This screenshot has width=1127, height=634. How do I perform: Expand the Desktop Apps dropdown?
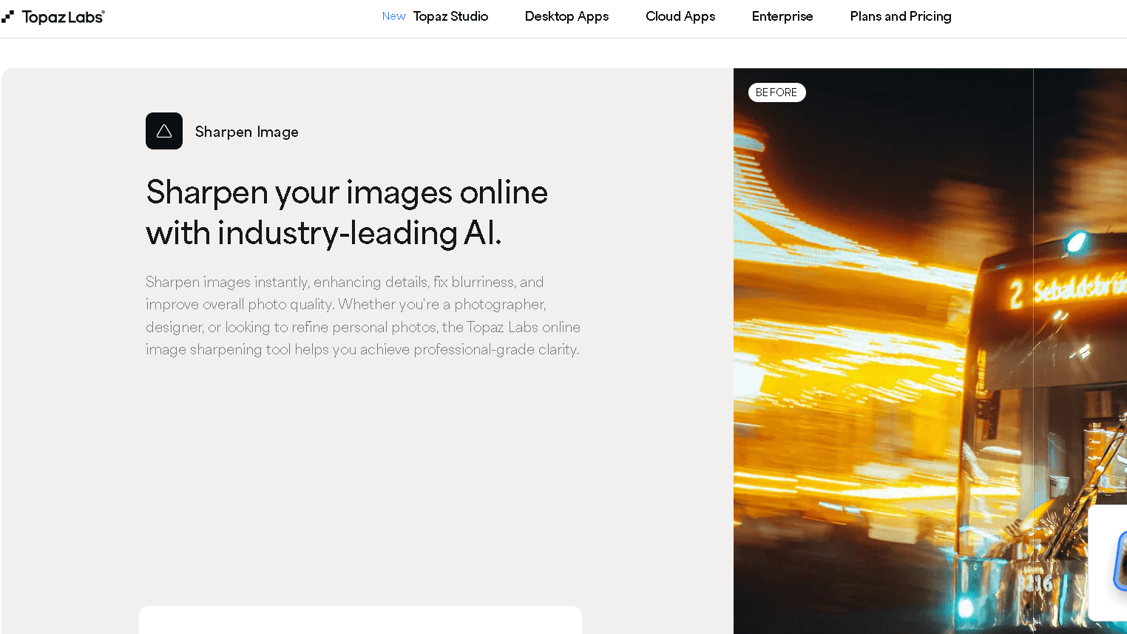click(566, 16)
